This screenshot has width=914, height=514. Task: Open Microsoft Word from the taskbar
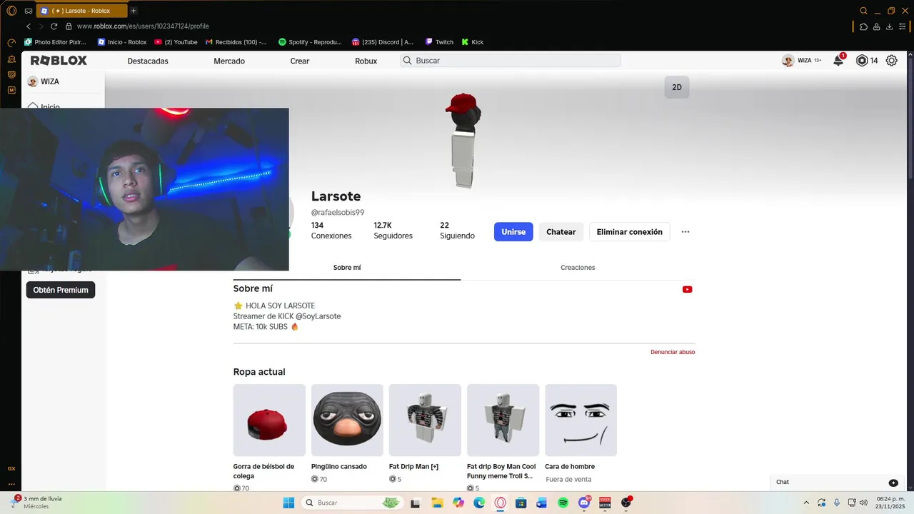pos(541,503)
